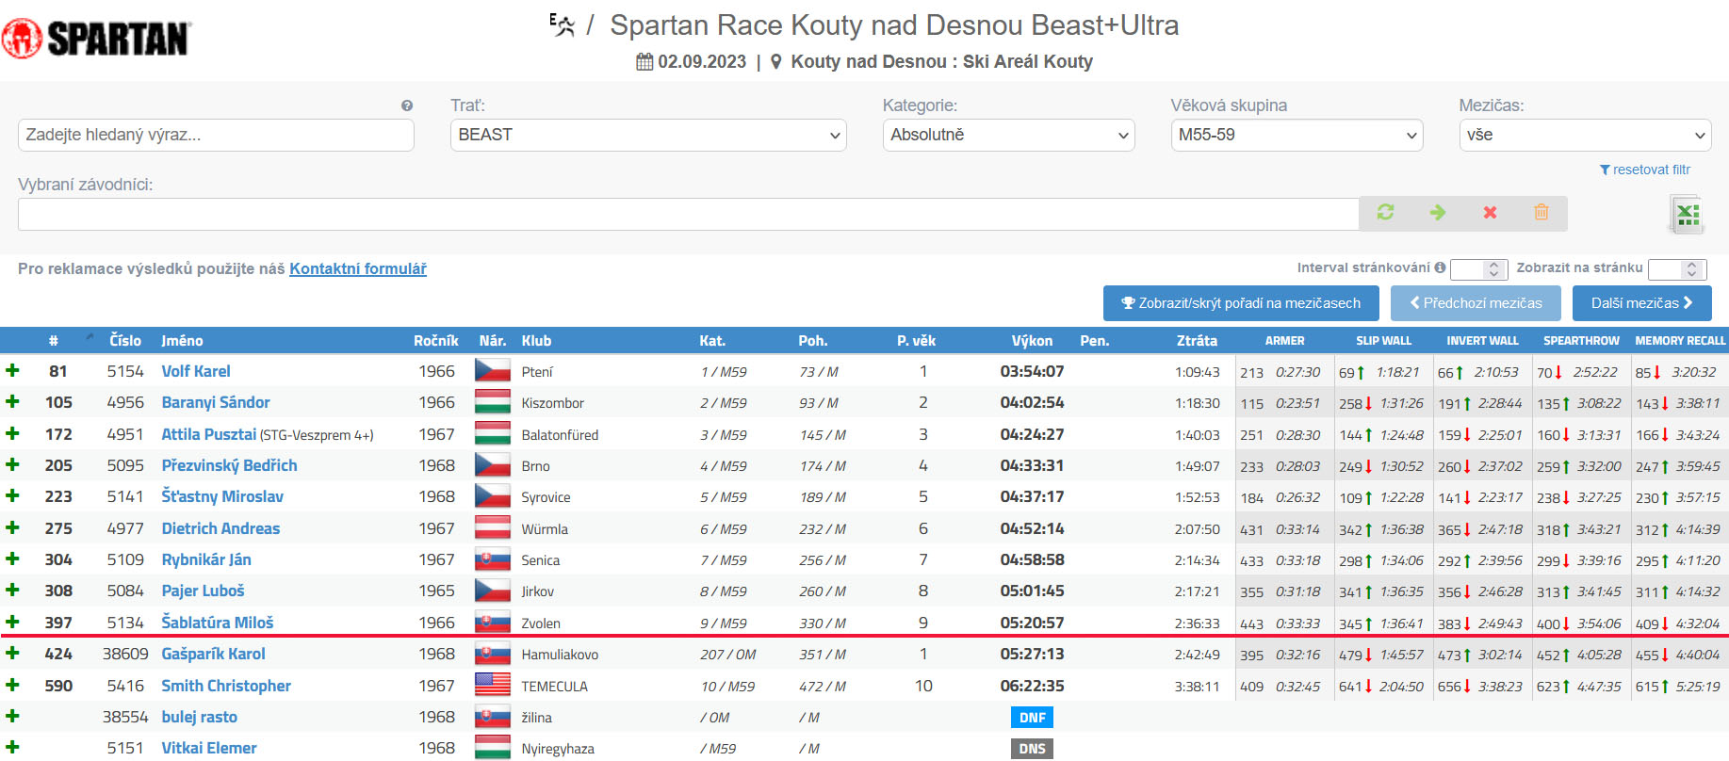
Task: Go to Předchozí mezičas
Action: 1476,303
